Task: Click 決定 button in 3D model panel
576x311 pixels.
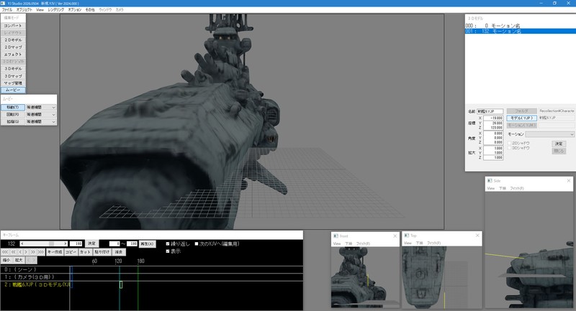Action: (559, 144)
